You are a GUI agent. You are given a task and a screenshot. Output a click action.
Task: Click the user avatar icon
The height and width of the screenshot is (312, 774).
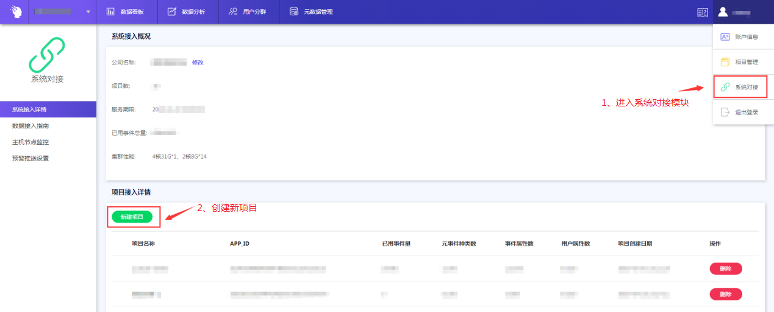[x=723, y=12]
